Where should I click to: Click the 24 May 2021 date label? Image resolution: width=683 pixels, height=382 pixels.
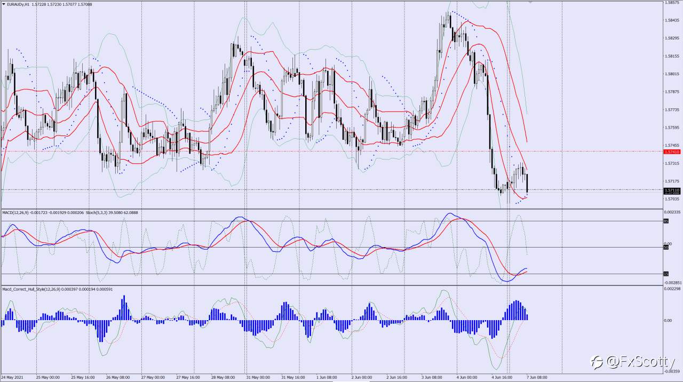(x=12, y=378)
